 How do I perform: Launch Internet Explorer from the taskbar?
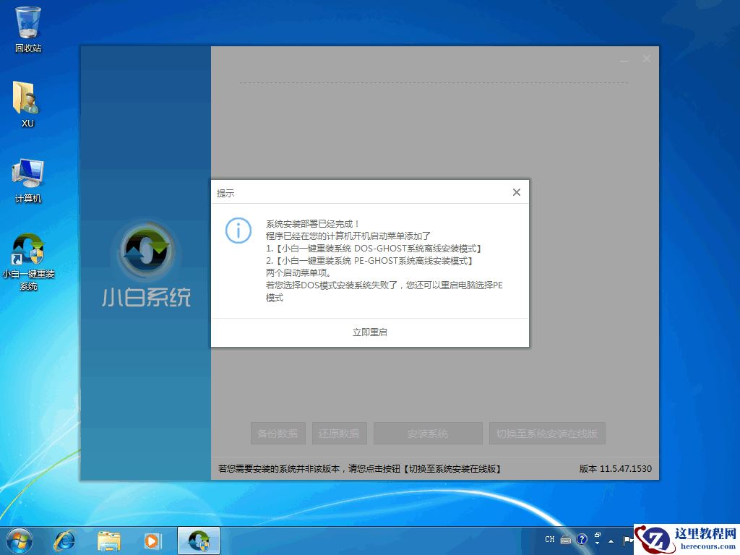(x=64, y=540)
